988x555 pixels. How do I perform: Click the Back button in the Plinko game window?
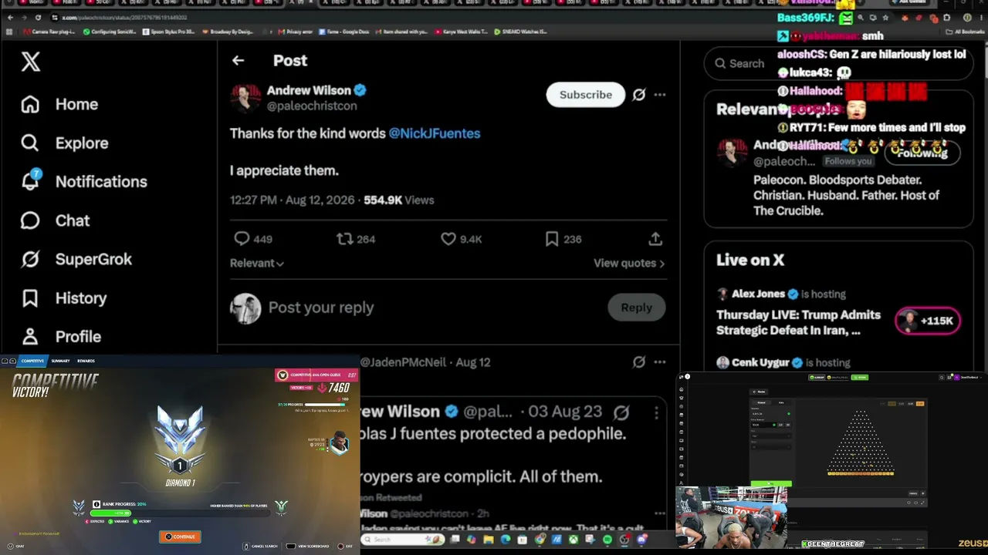pyautogui.click(x=760, y=392)
